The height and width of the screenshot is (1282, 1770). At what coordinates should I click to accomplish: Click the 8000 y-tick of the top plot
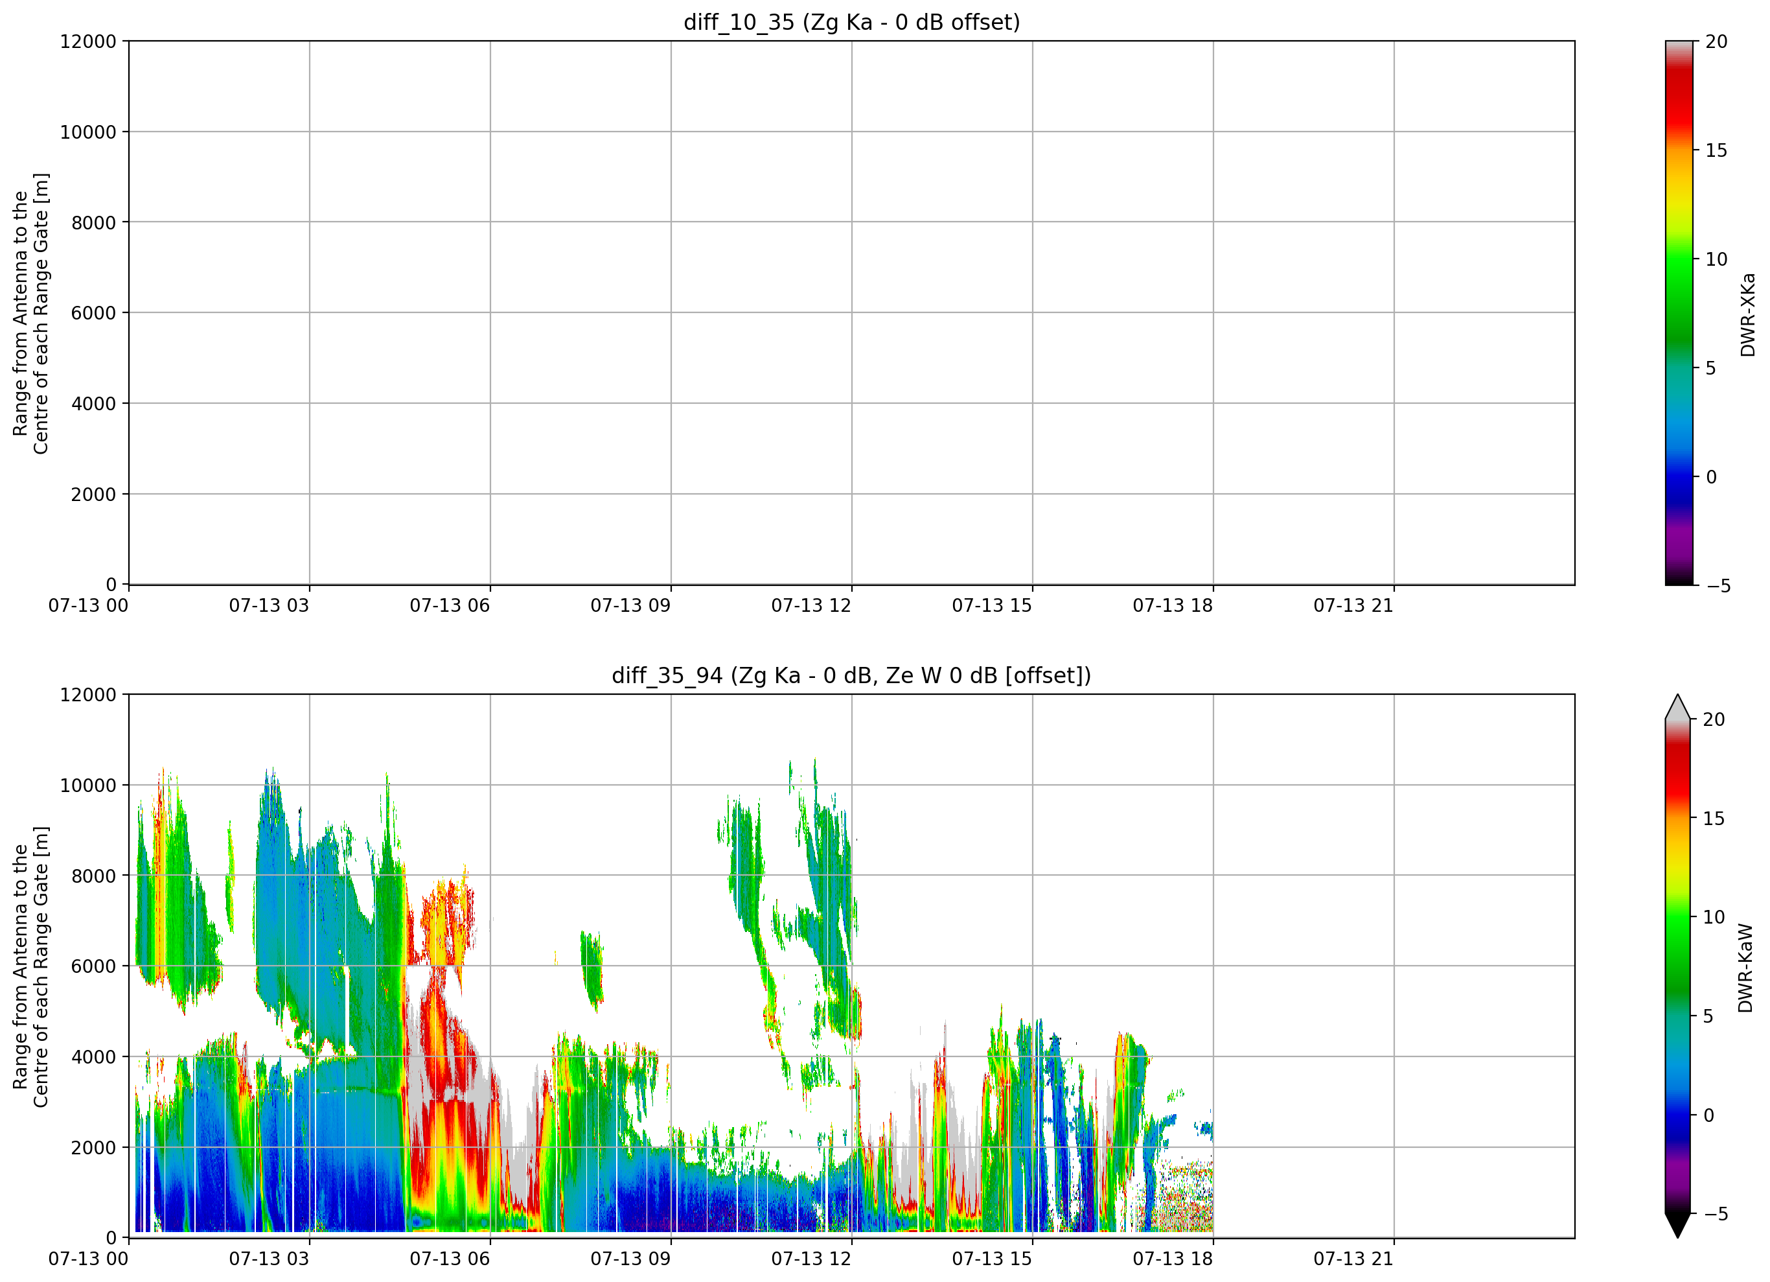(x=94, y=222)
